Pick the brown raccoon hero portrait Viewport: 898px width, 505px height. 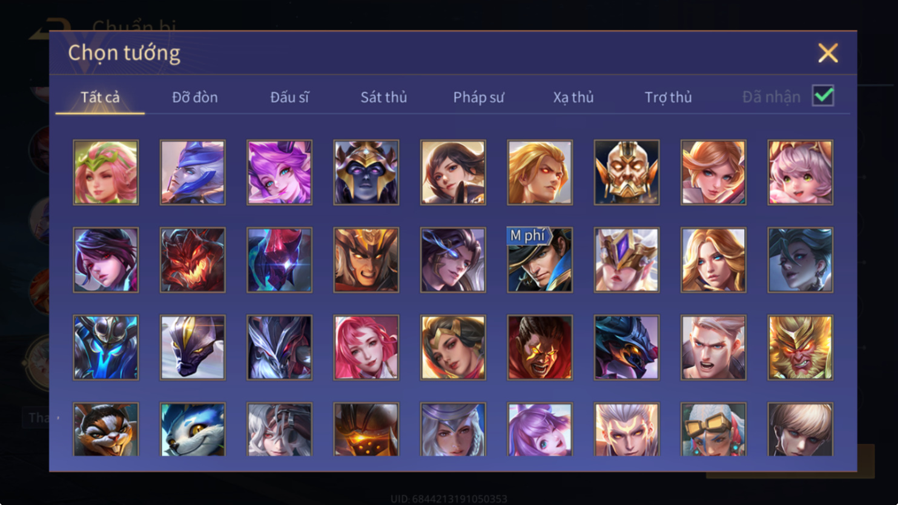tap(106, 429)
